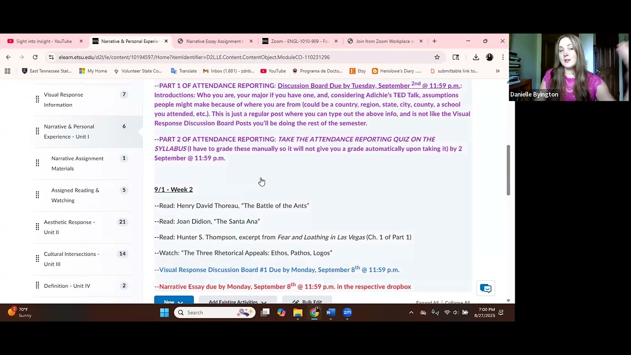This screenshot has height=355, width=631.
Task: Open the Chrome profile avatar
Action: pyautogui.click(x=490, y=57)
